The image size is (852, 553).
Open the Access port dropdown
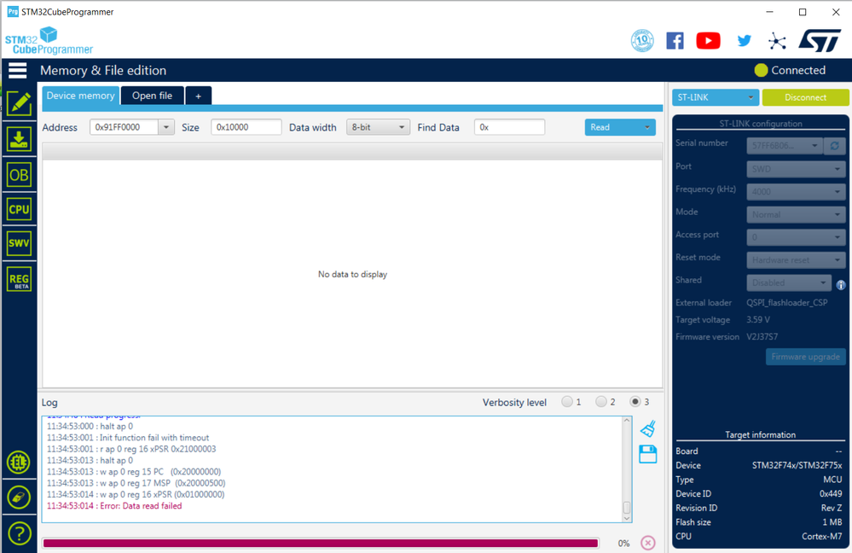(796, 237)
